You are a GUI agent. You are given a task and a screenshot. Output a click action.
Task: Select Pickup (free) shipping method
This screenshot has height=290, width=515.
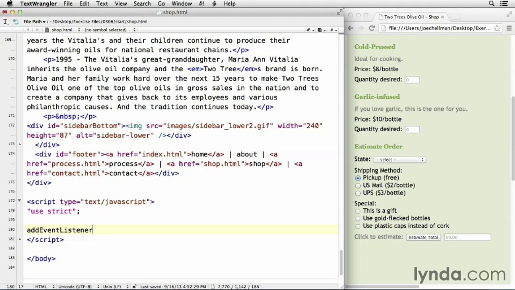pyautogui.click(x=358, y=178)
